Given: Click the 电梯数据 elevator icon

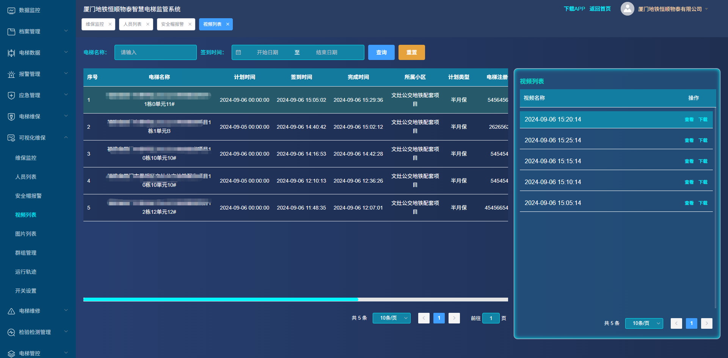Looking at the screenshot, I should [x=11, y=53].
